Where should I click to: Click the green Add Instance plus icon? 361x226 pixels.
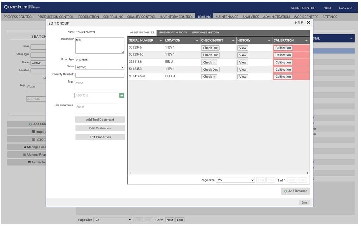click(x=285, y=191)
